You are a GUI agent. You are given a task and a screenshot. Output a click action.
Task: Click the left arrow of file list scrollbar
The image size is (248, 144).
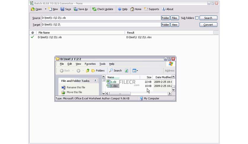tap(107, 93)
